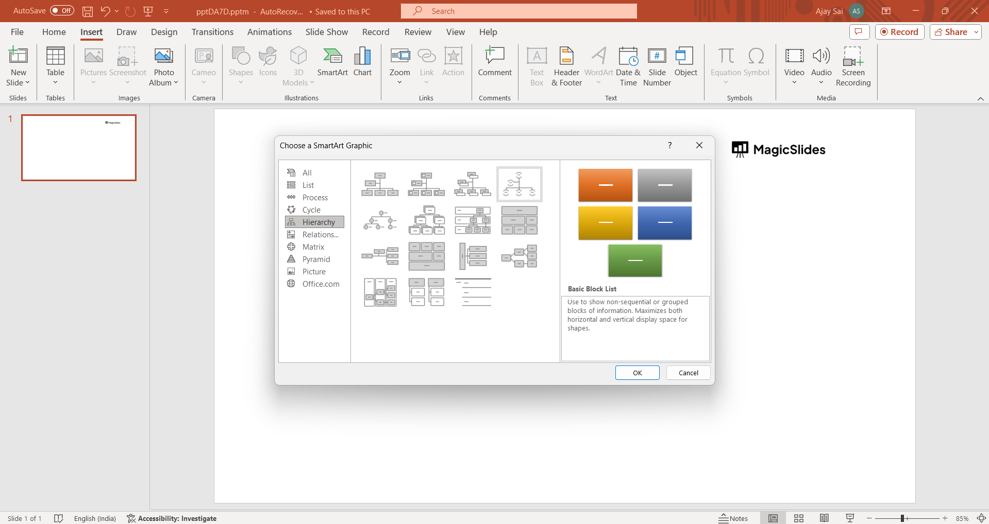Select the Process category

tap(314, 197)
